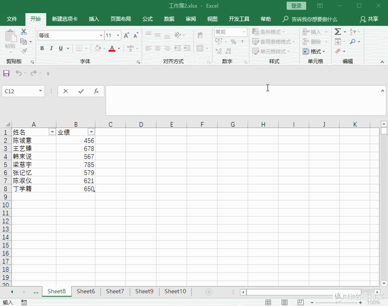Click the Save icon in quick access toolbar
Viewport: 388px width, 306px height.
coord(6,73)
